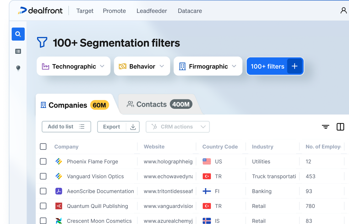Check Quantum Quill Publishing row checkbox
The height and width of the screenshot is (224, 349).
pos(43,206)
